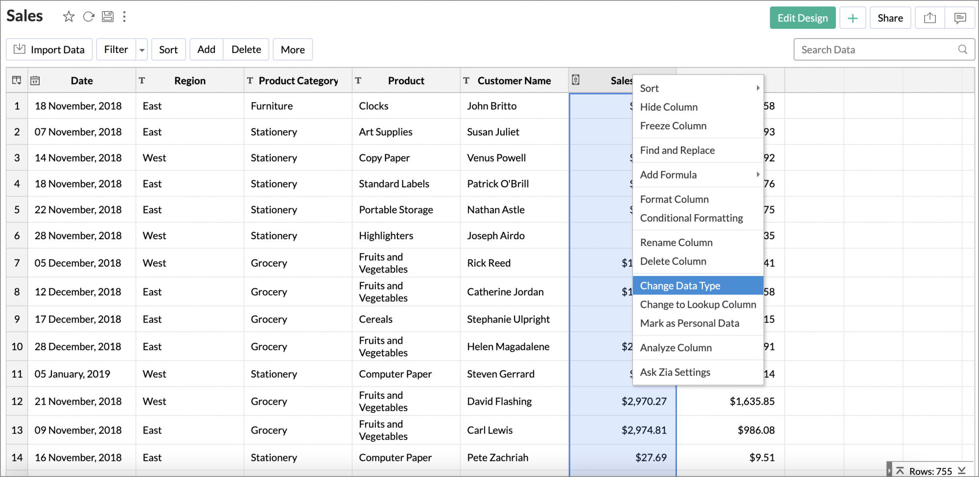Select Change Data Type from context menu
This screenshot has height=477, width=979.
pyautogui.click(x=680, y=285)
